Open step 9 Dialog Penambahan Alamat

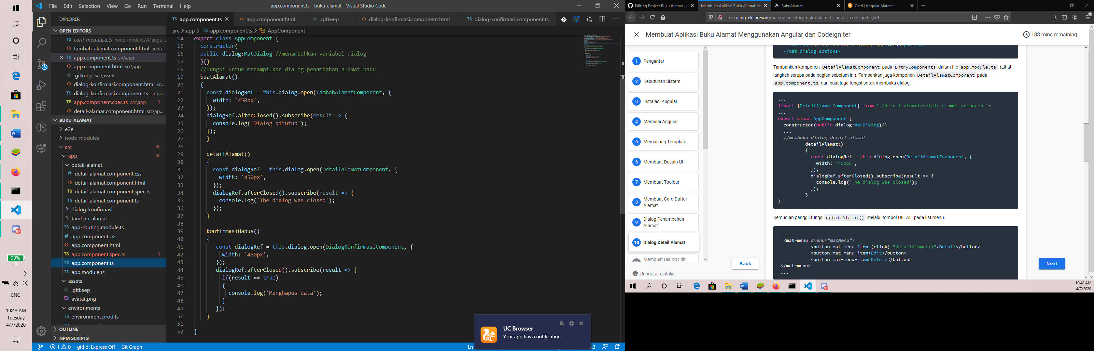point(663,223)
